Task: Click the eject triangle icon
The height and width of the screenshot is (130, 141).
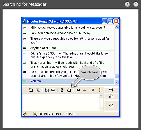Action: [84, 90]
